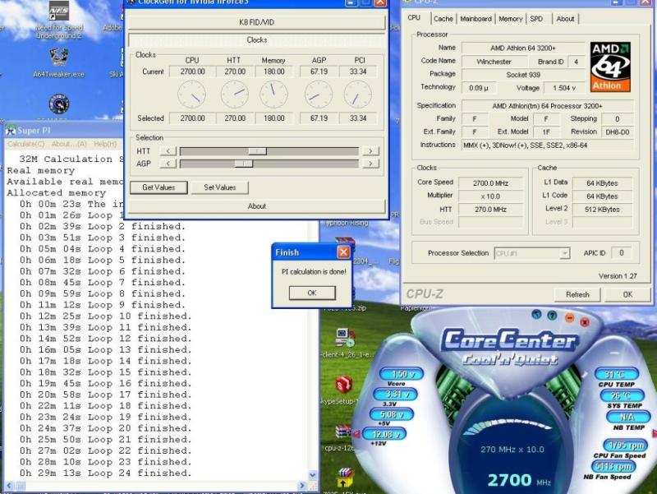657x494 pixels.
Task: Click the Selected HTT 270.00 field
Action: tap(235, 118)
